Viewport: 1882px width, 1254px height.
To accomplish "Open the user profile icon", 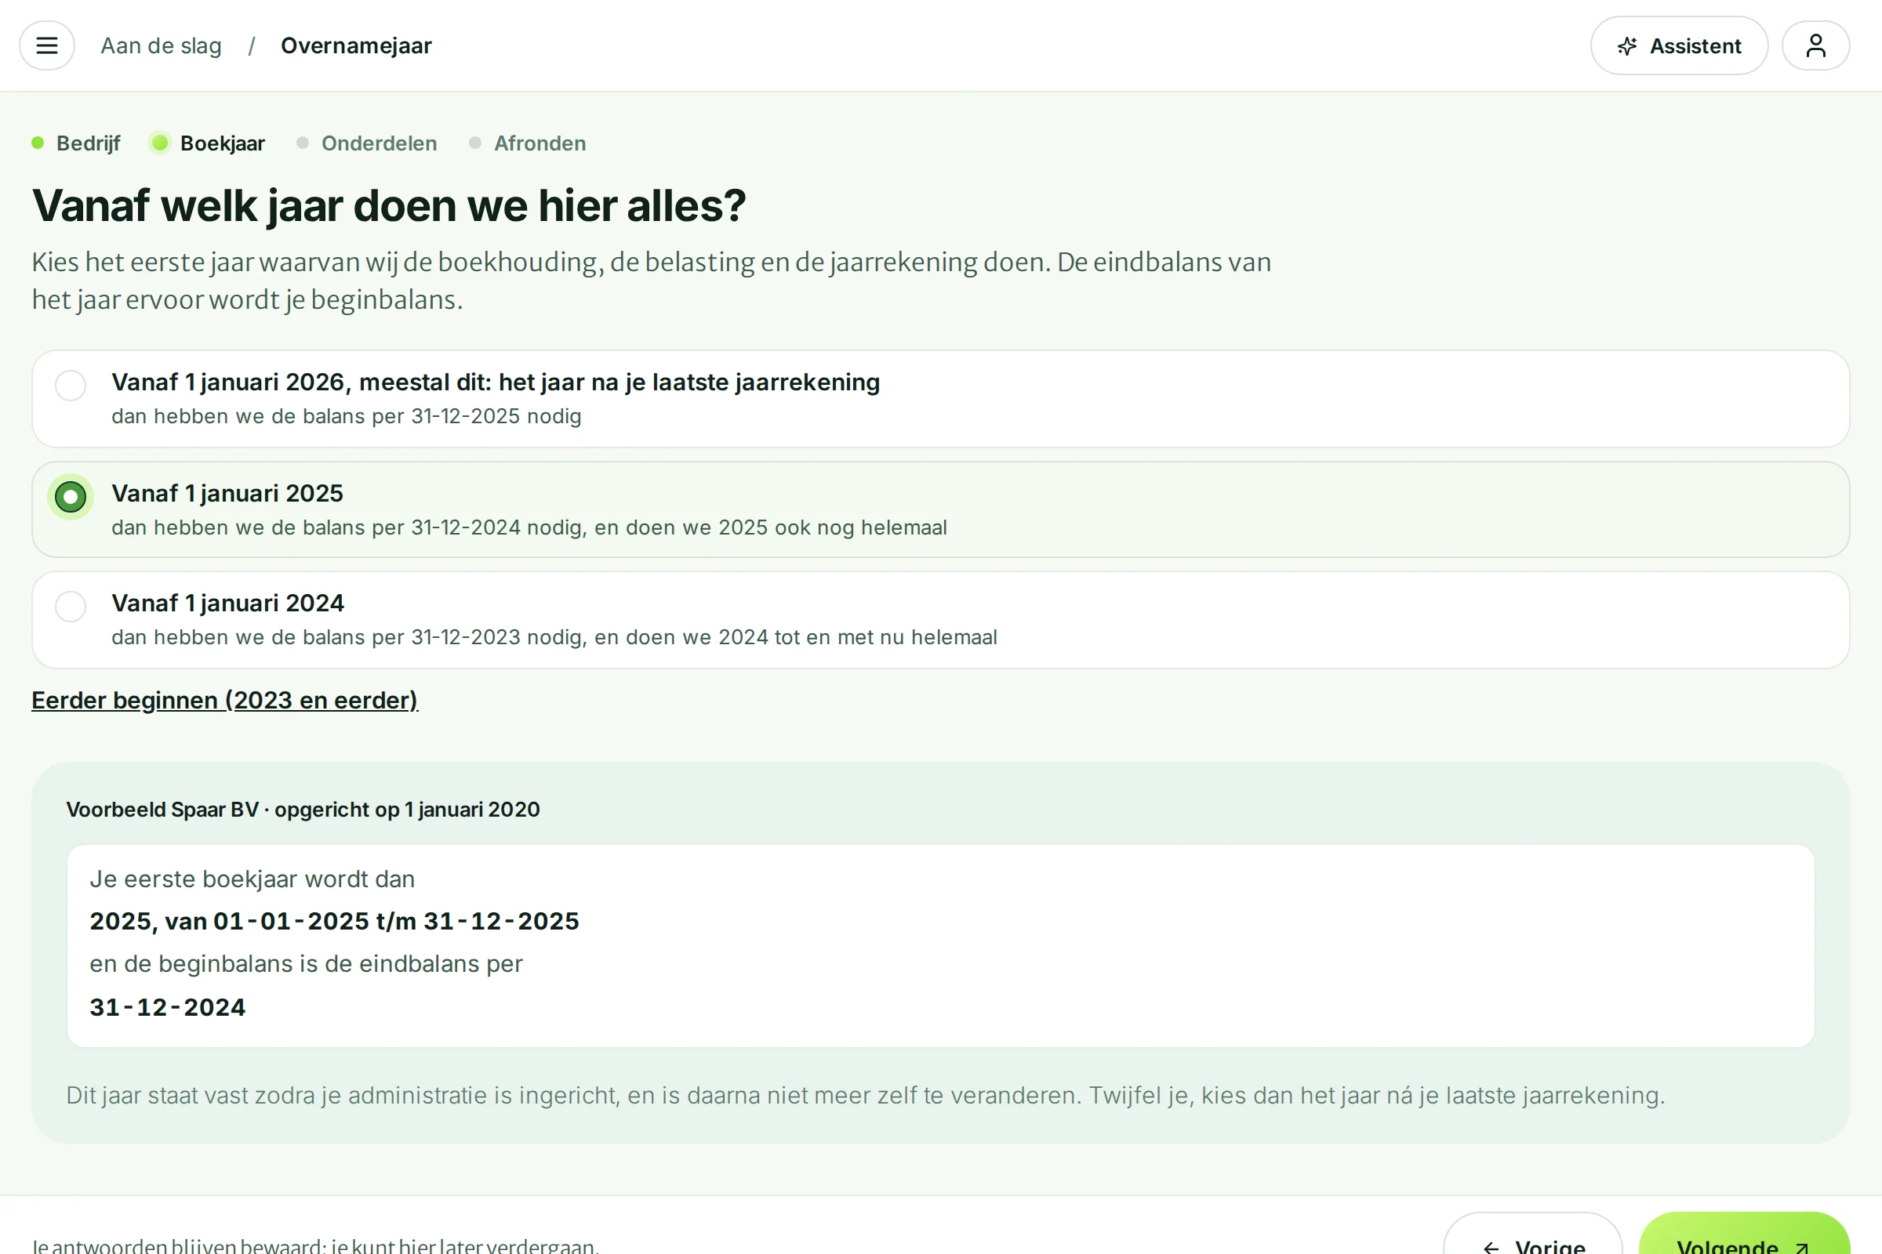I will coord(1815,45).
